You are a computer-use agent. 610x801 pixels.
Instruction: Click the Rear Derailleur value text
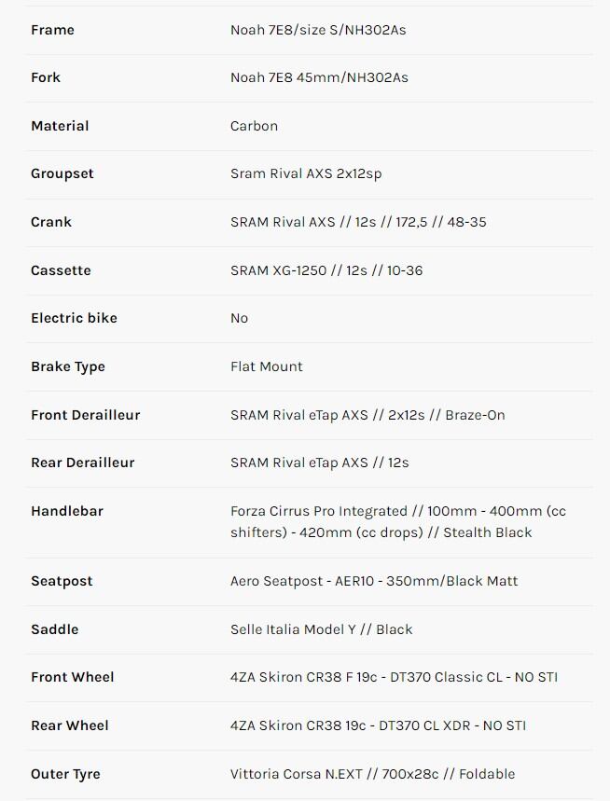(319, 463)
